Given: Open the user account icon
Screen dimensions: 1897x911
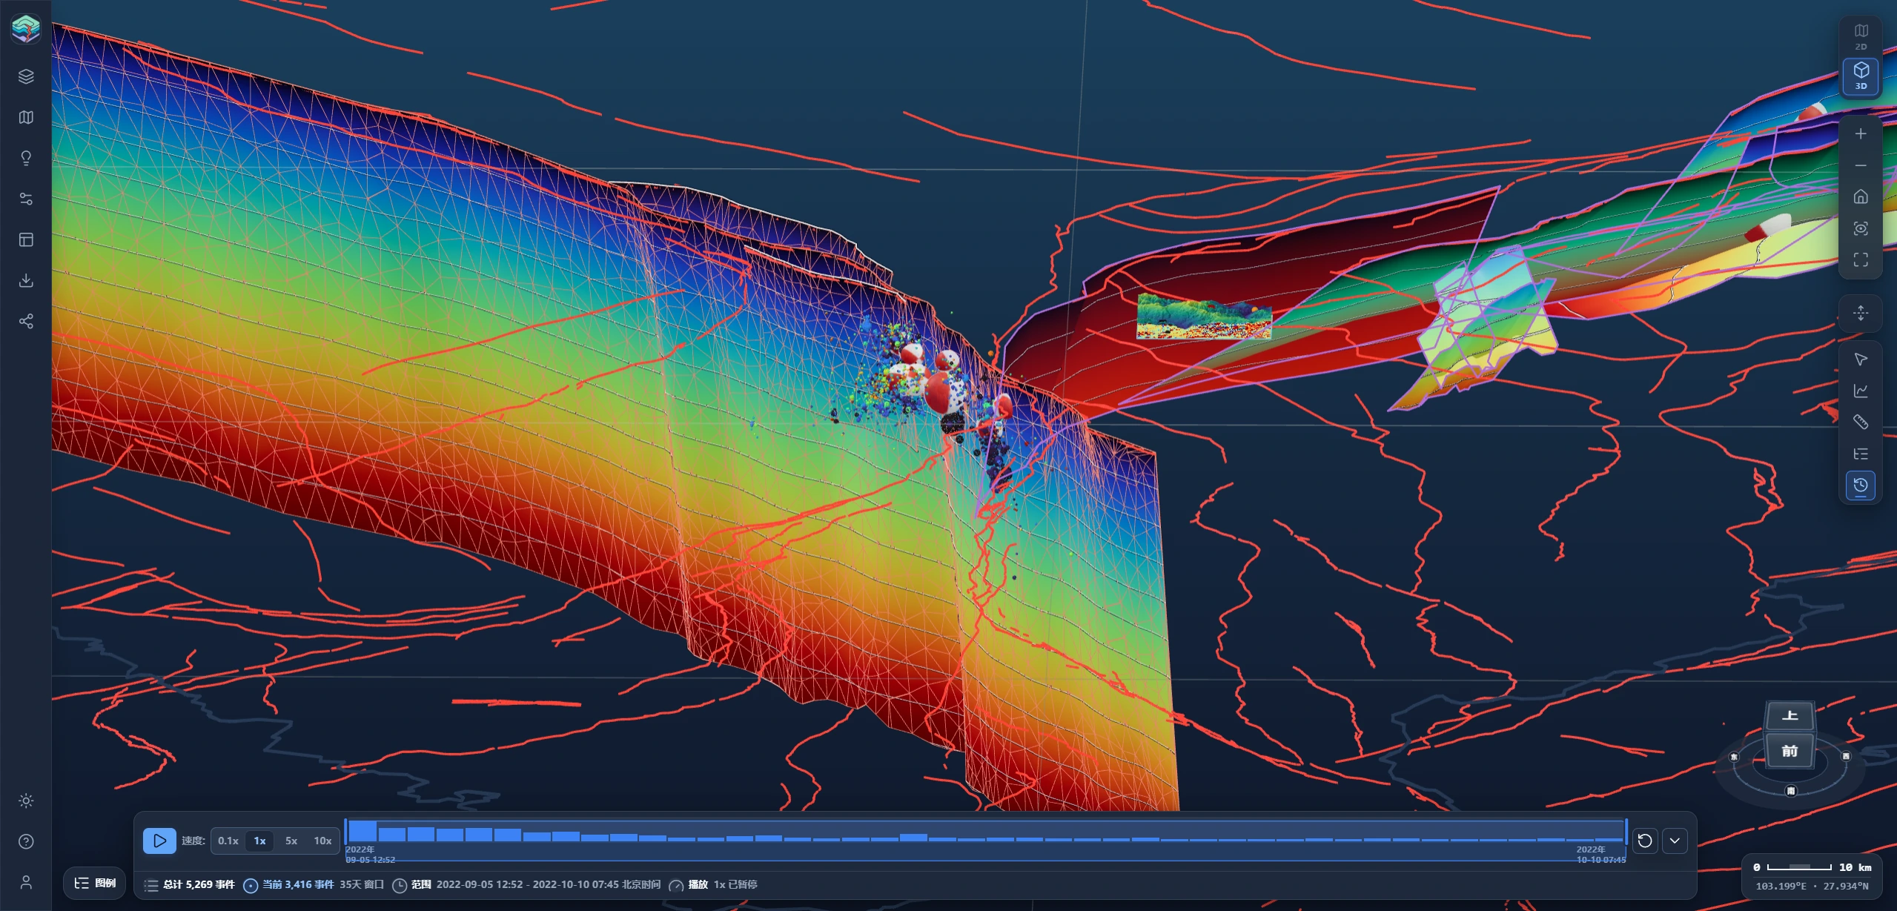Looking at the screenshot, I should tap(26, 882).
